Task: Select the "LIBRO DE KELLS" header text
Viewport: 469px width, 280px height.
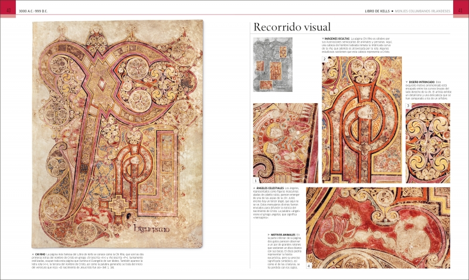Action: (x=377, y=11)
